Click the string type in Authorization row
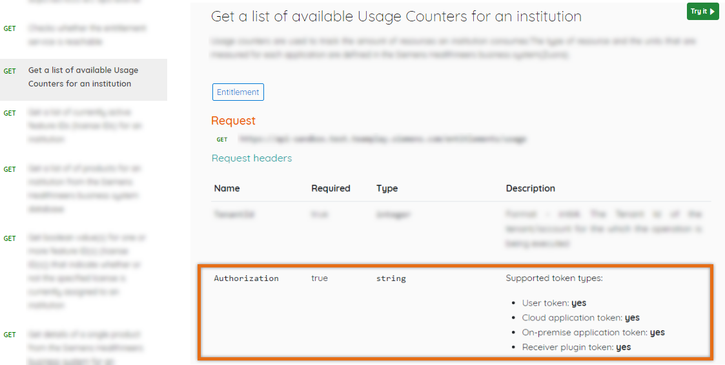Image resolution: width=725 pixels, height=365 pixels. (391, 278)
